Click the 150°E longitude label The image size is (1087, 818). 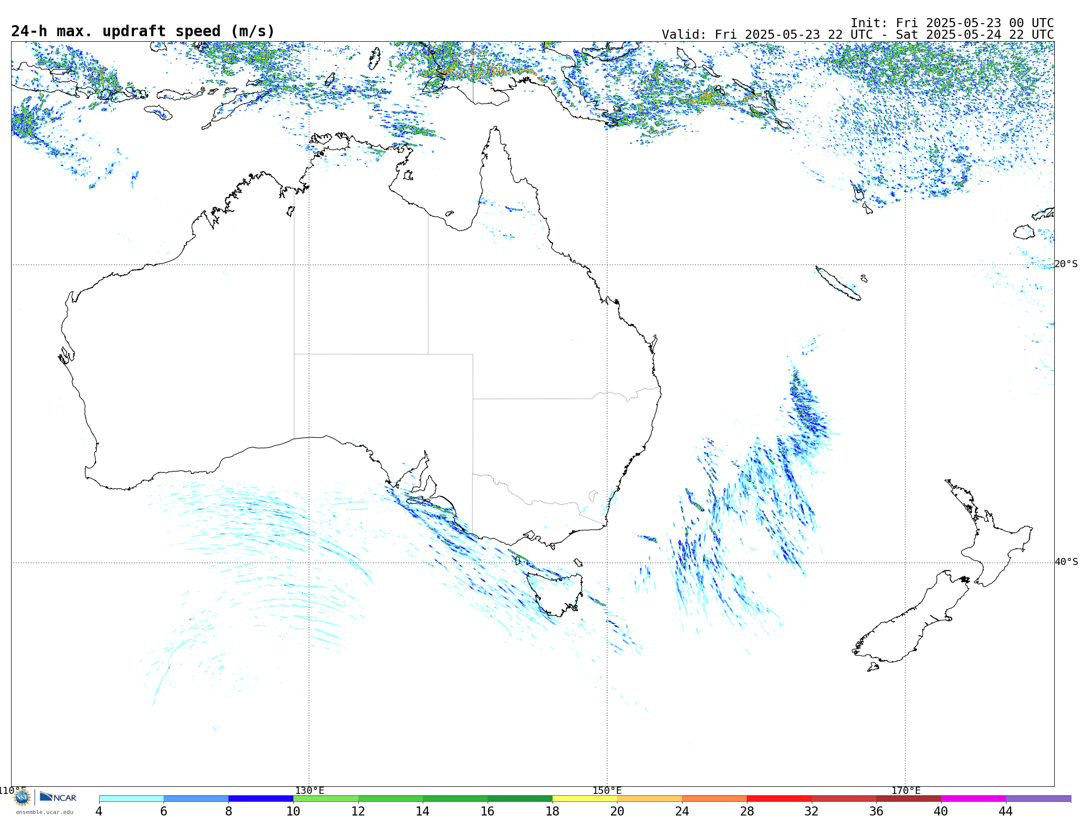pos(607,791)
